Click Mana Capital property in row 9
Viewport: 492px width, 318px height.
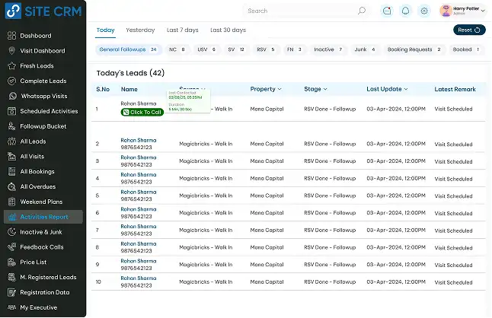[267, 265]
